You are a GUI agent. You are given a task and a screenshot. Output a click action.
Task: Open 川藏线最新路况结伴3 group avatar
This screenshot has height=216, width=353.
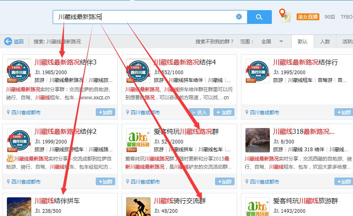(x=19, y=71)
